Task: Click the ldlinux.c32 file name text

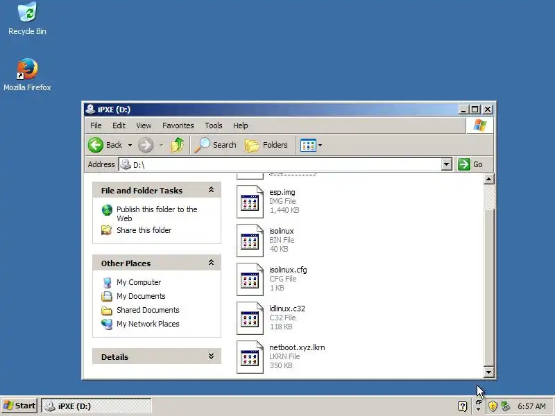Action: 287,309
